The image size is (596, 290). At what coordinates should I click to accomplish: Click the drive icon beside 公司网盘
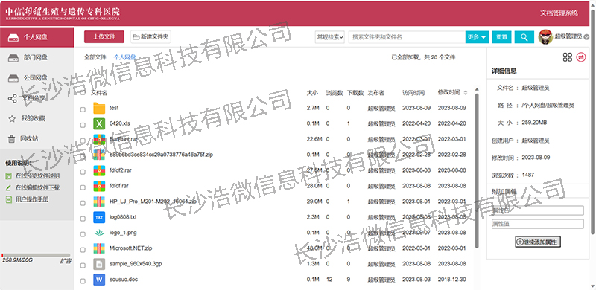(x=13, y=78)
